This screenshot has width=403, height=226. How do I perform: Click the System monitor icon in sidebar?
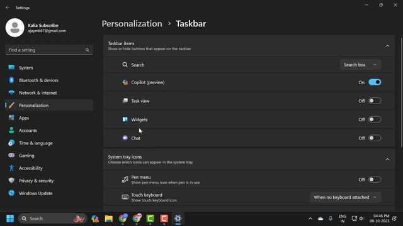coord(11,67)
